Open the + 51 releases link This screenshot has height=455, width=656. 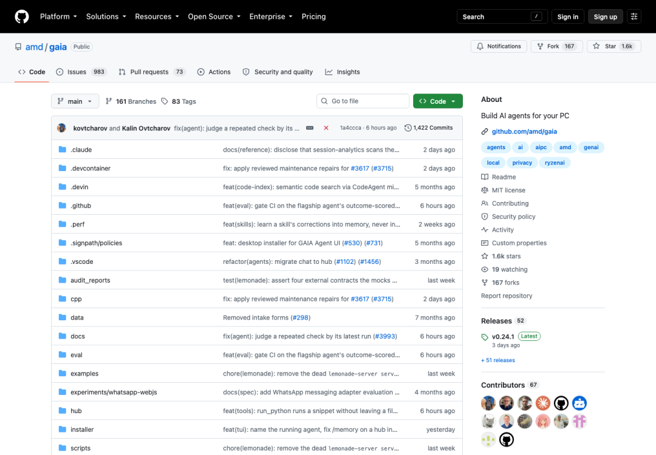[x=498, y=360]
